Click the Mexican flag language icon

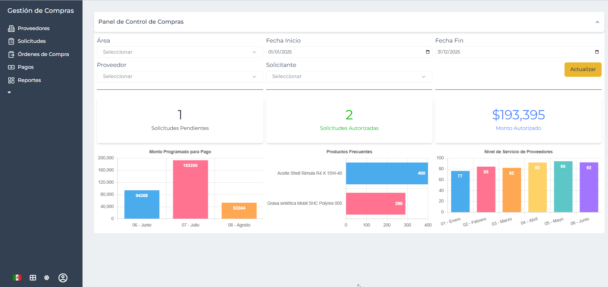pos(17,278)
